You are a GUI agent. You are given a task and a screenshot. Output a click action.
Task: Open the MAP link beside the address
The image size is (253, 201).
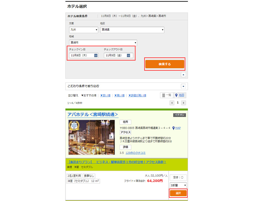[178, 128]
